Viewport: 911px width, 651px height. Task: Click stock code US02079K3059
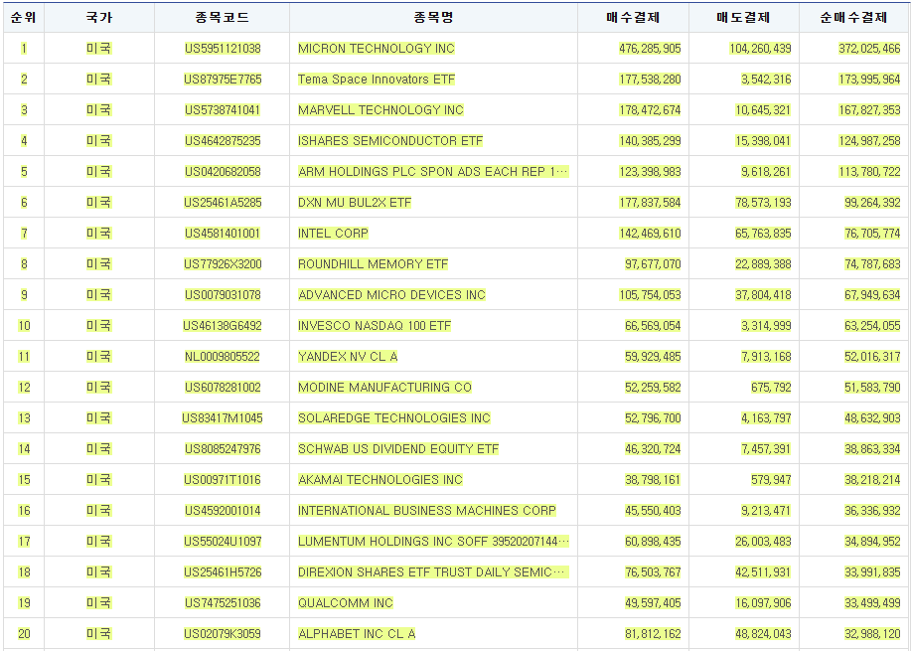tap(223, 633)
